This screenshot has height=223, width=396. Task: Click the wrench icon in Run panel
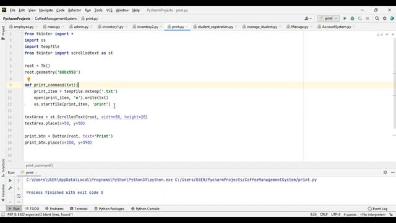coord(10,188)
